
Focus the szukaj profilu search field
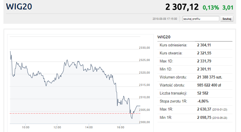[201, 19]
